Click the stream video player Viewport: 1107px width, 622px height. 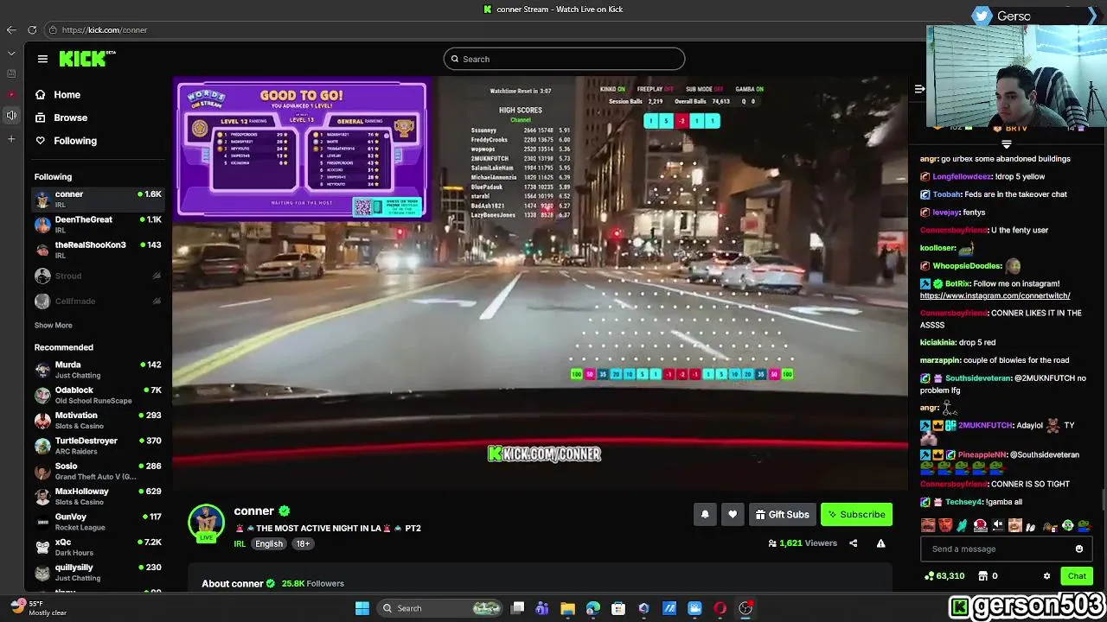[541, 282]
